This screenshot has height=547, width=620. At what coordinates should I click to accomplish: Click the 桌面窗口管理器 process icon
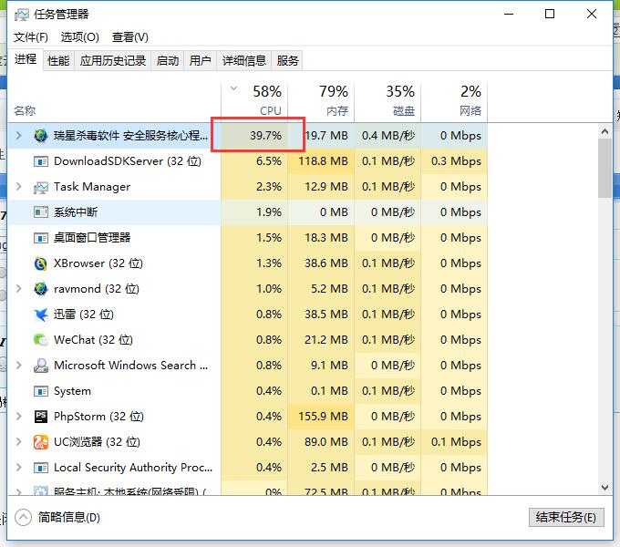pyautogui.click(x=41, y=238)
